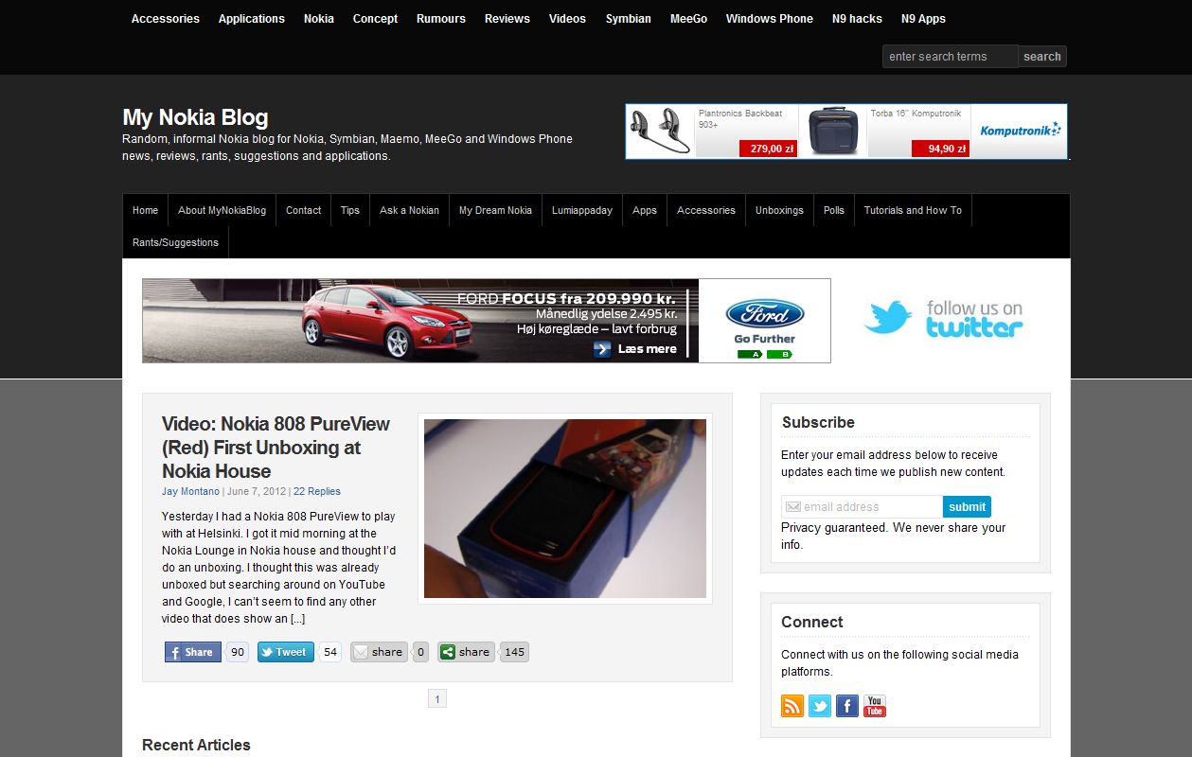This screenshot has height=757, width=1192.
Task: View the 22 Replies comments link
Action: [x=317, y=491]
